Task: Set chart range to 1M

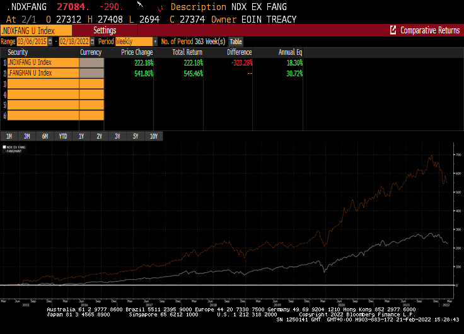Action: point(9,136)
